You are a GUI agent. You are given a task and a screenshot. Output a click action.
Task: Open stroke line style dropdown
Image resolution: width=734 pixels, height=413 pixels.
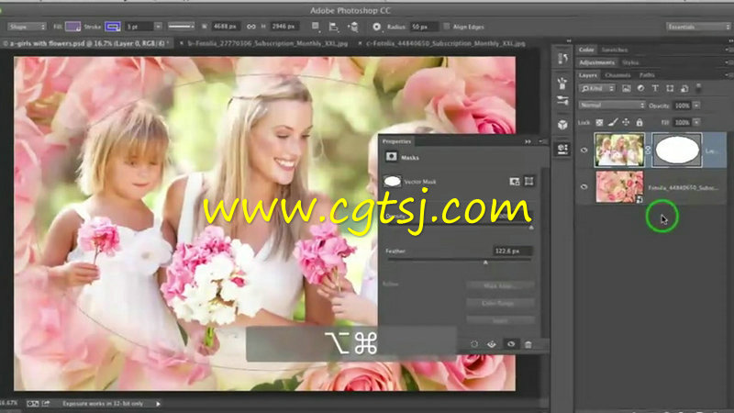pyautogui.click(x=182, y=27)
